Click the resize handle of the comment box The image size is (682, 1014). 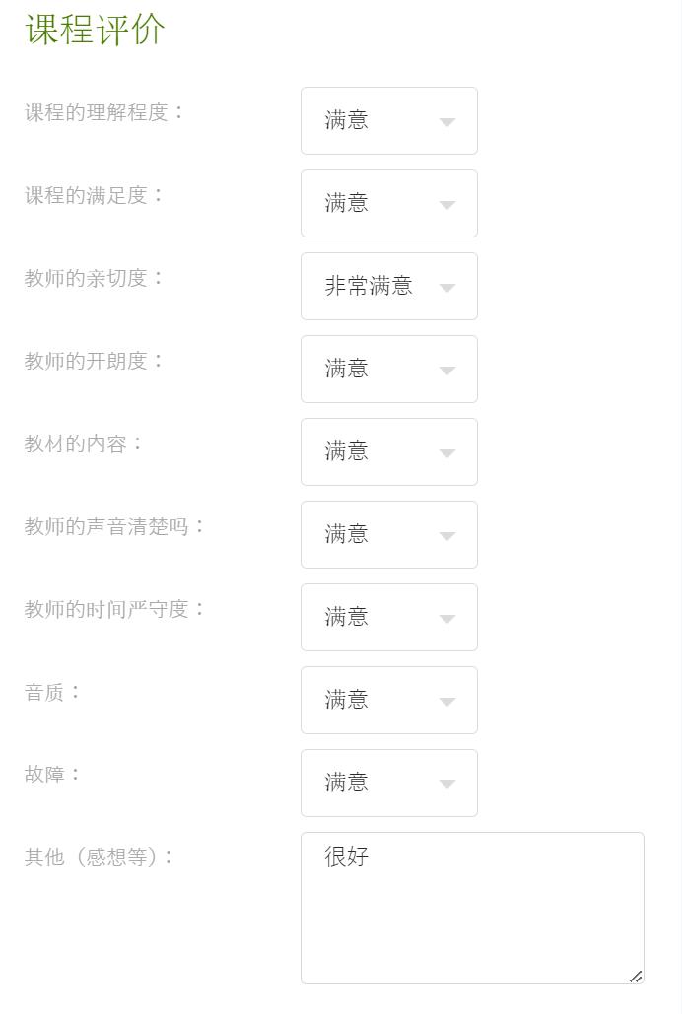[636, 976]
